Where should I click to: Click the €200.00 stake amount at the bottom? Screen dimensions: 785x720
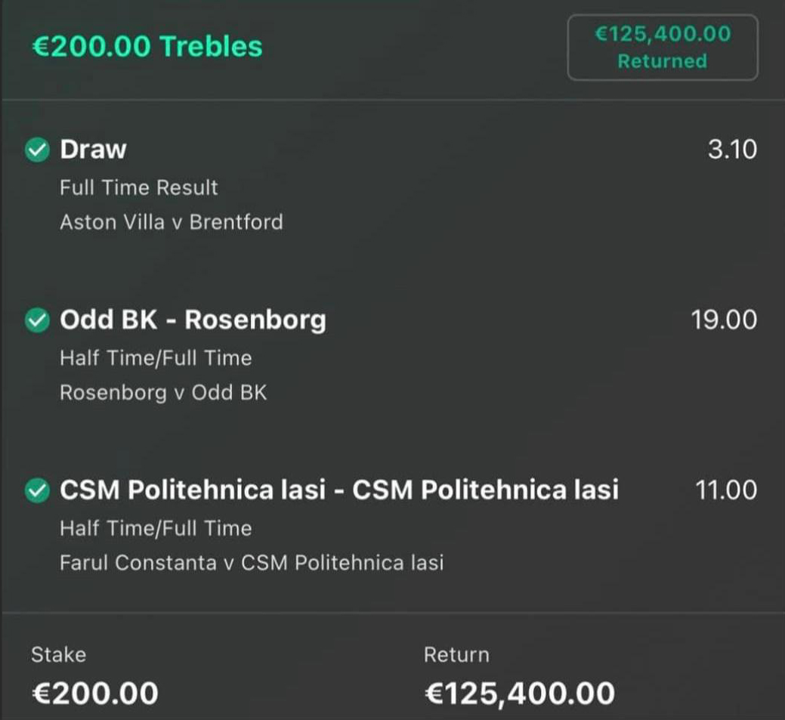coord(95,693)
